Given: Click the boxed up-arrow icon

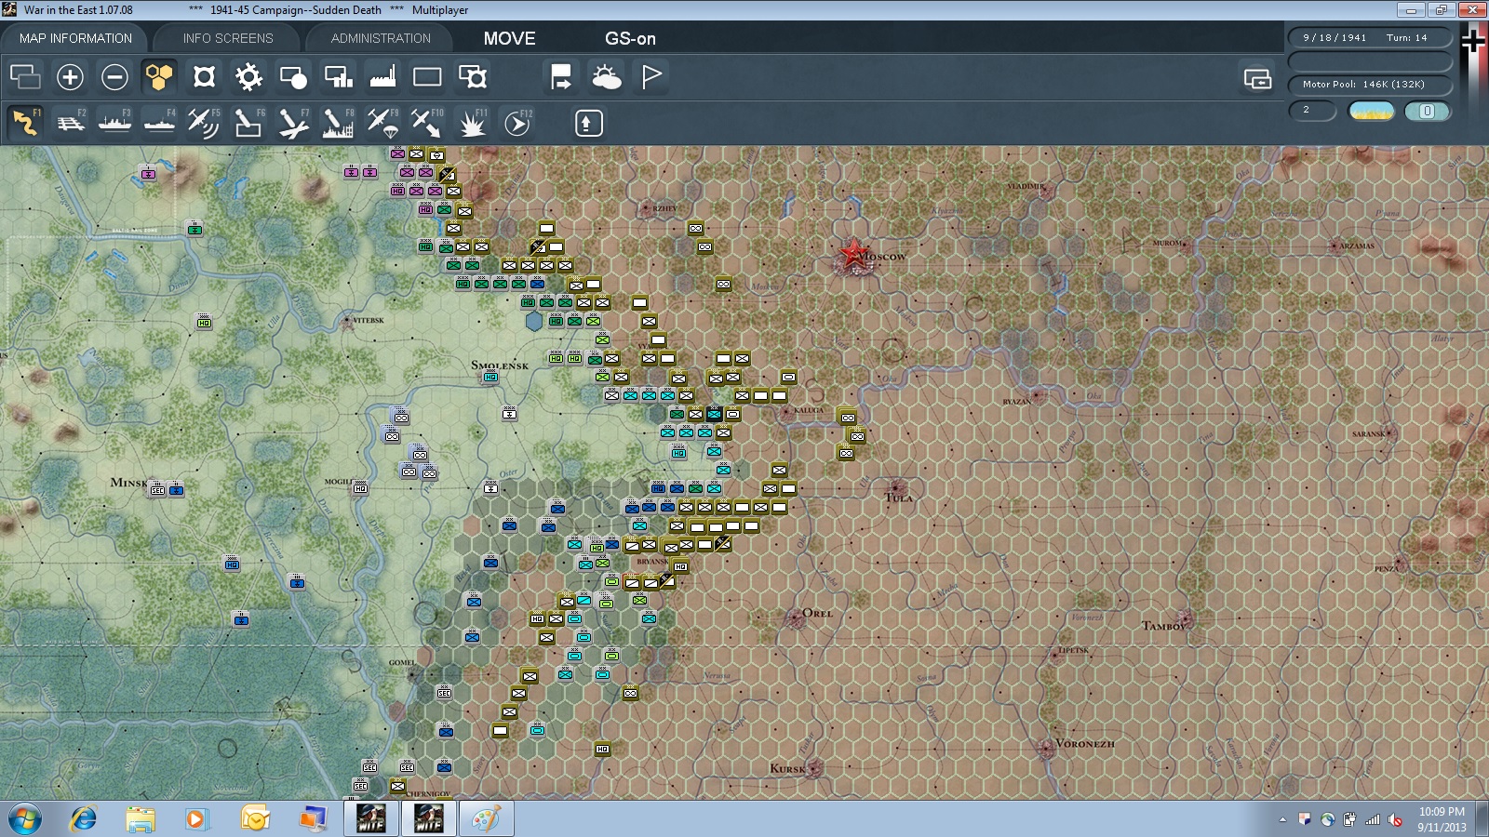Looking at the screenshot, I should pyautogui.click(x=588, y=123).
